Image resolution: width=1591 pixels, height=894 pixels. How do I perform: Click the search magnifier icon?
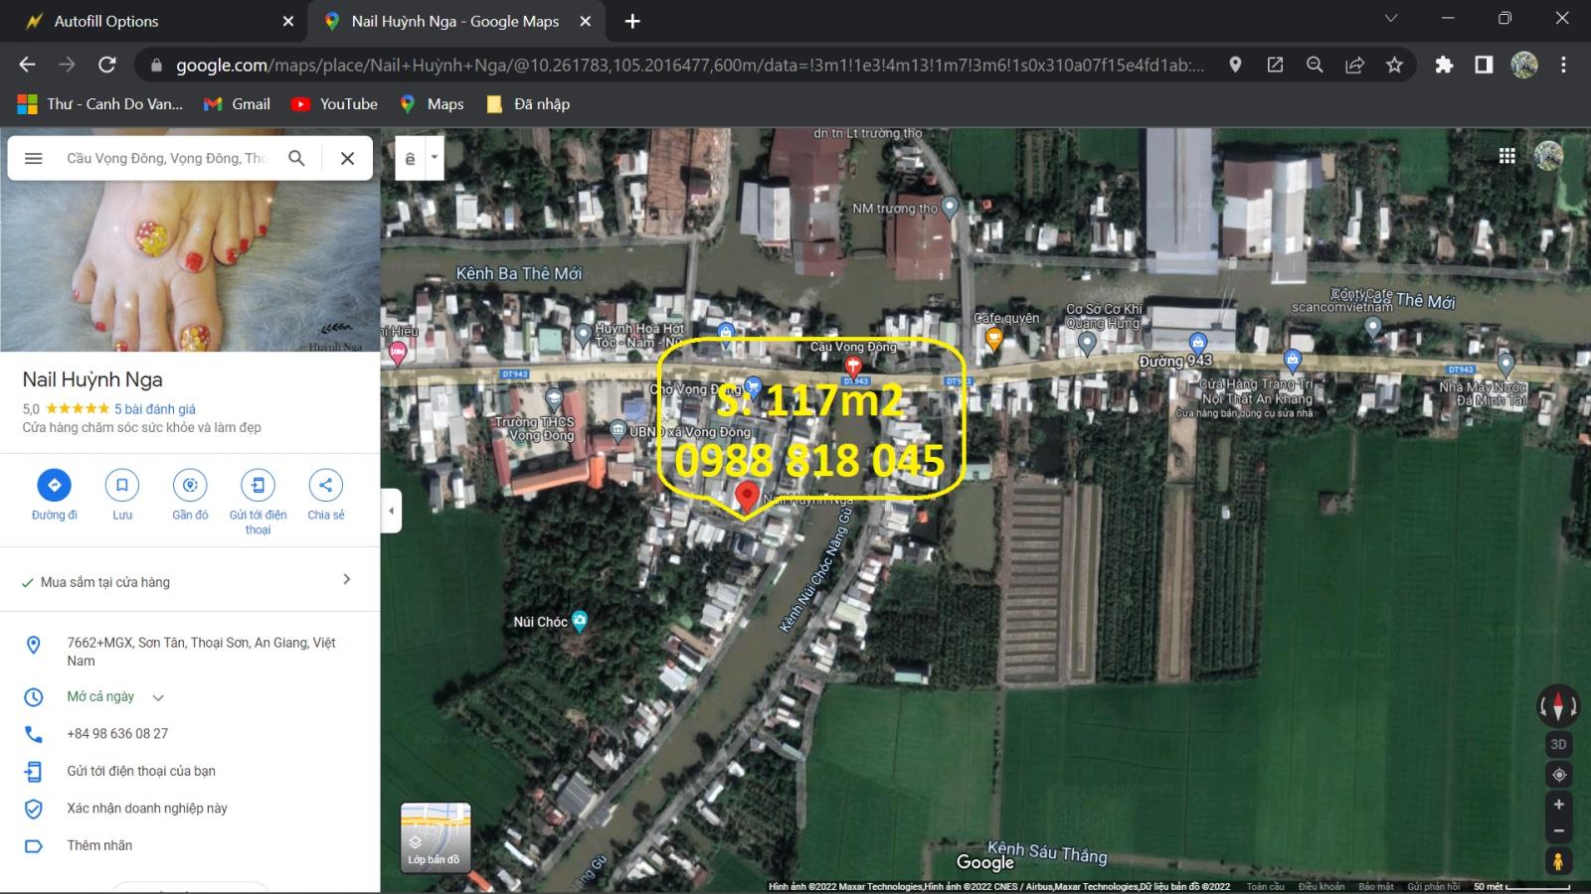296,158
